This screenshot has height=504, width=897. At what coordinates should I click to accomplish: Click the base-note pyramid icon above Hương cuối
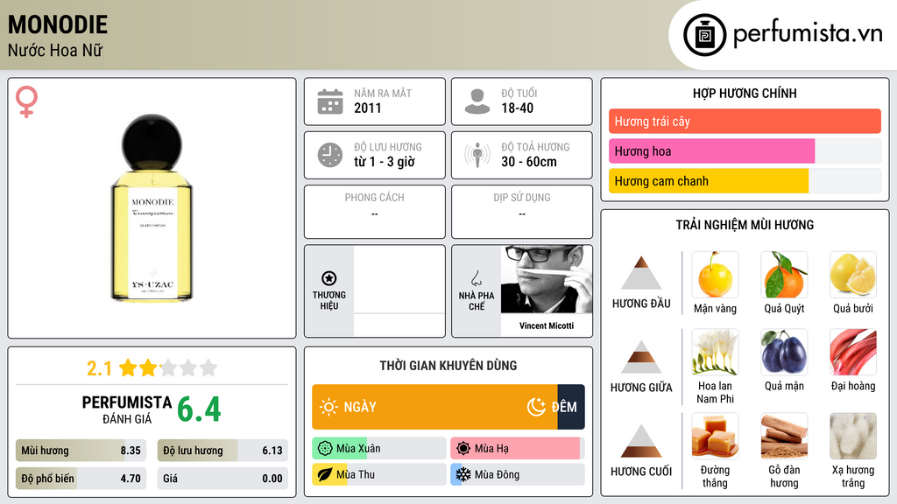641,441
